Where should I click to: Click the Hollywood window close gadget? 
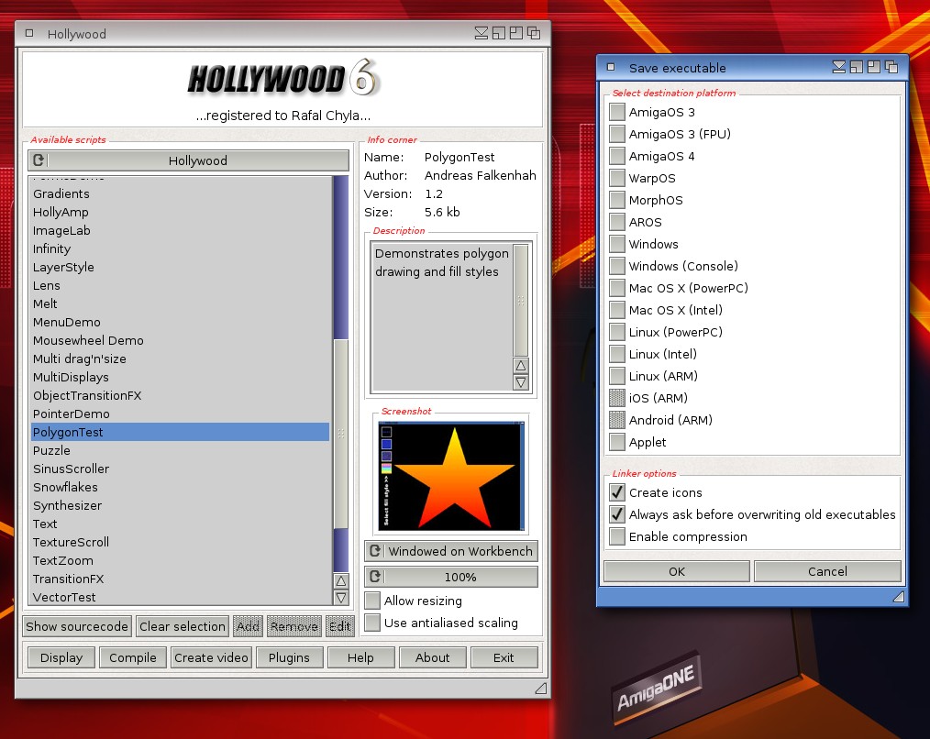coord(29,33)
